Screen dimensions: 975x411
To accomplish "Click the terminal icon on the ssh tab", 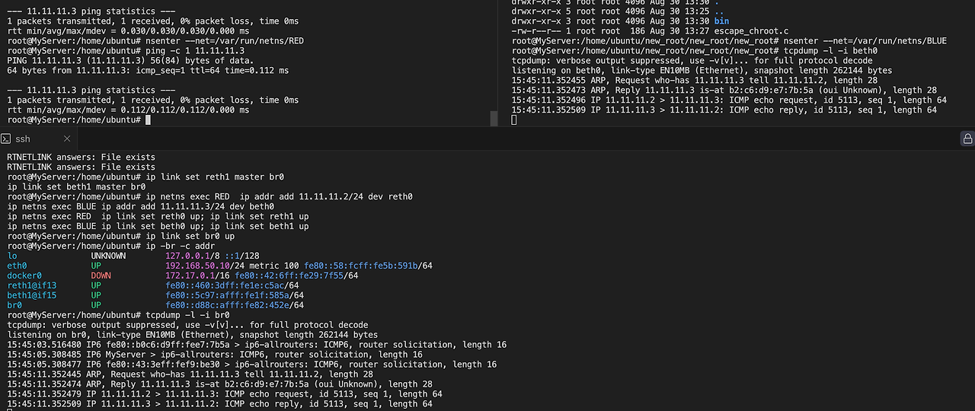I will pyautogui.click(x=5, y=139).
